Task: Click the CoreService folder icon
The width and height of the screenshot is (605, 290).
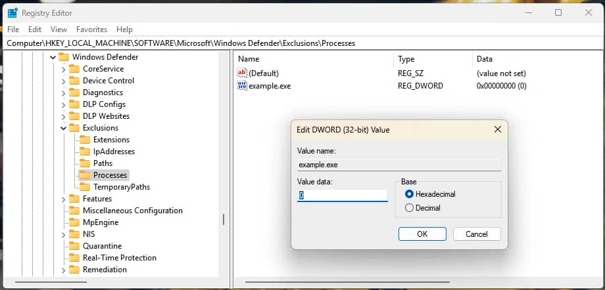Action: point(74,69)
